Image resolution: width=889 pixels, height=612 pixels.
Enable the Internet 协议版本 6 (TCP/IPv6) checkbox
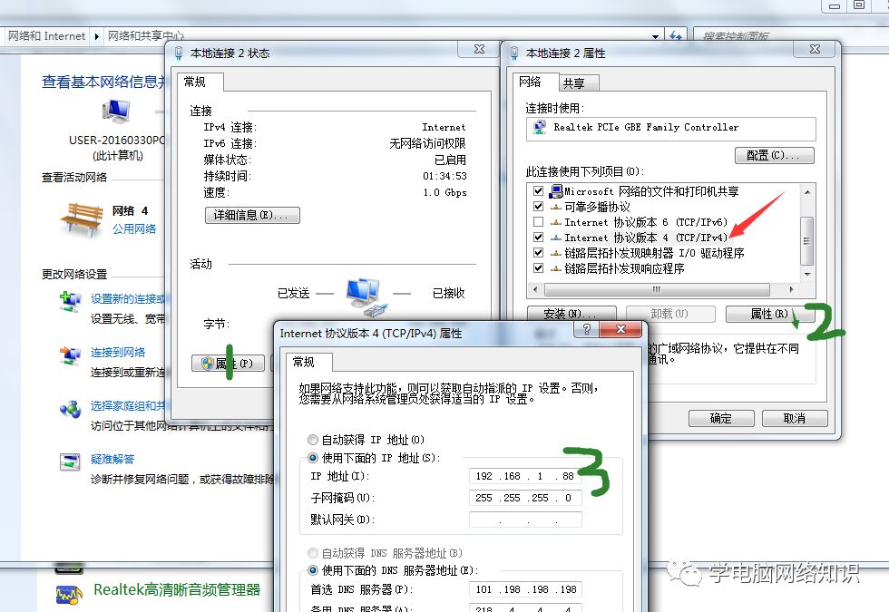point(539,221)
